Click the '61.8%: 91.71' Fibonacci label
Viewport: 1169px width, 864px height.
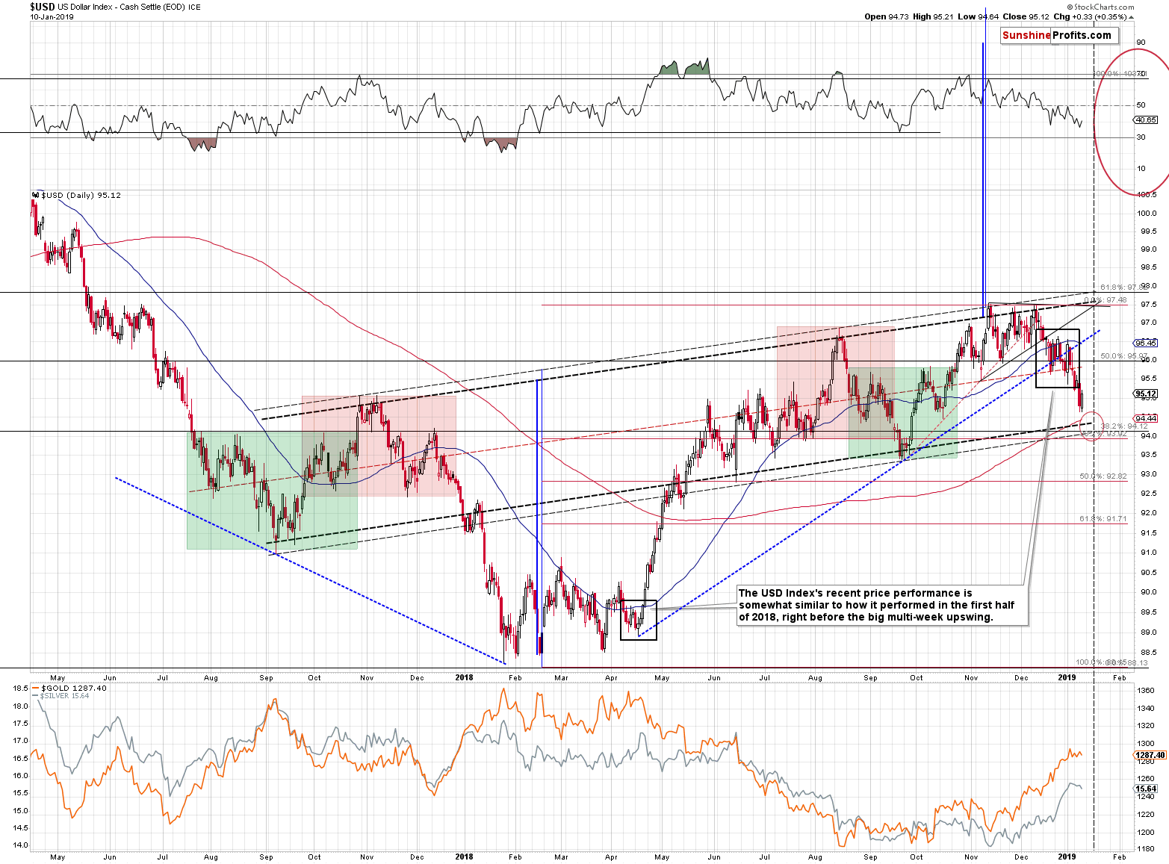(x=1103, y=518)
